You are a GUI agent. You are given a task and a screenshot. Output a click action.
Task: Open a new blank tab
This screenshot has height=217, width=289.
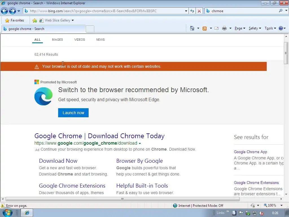click(x=90, y=29)
